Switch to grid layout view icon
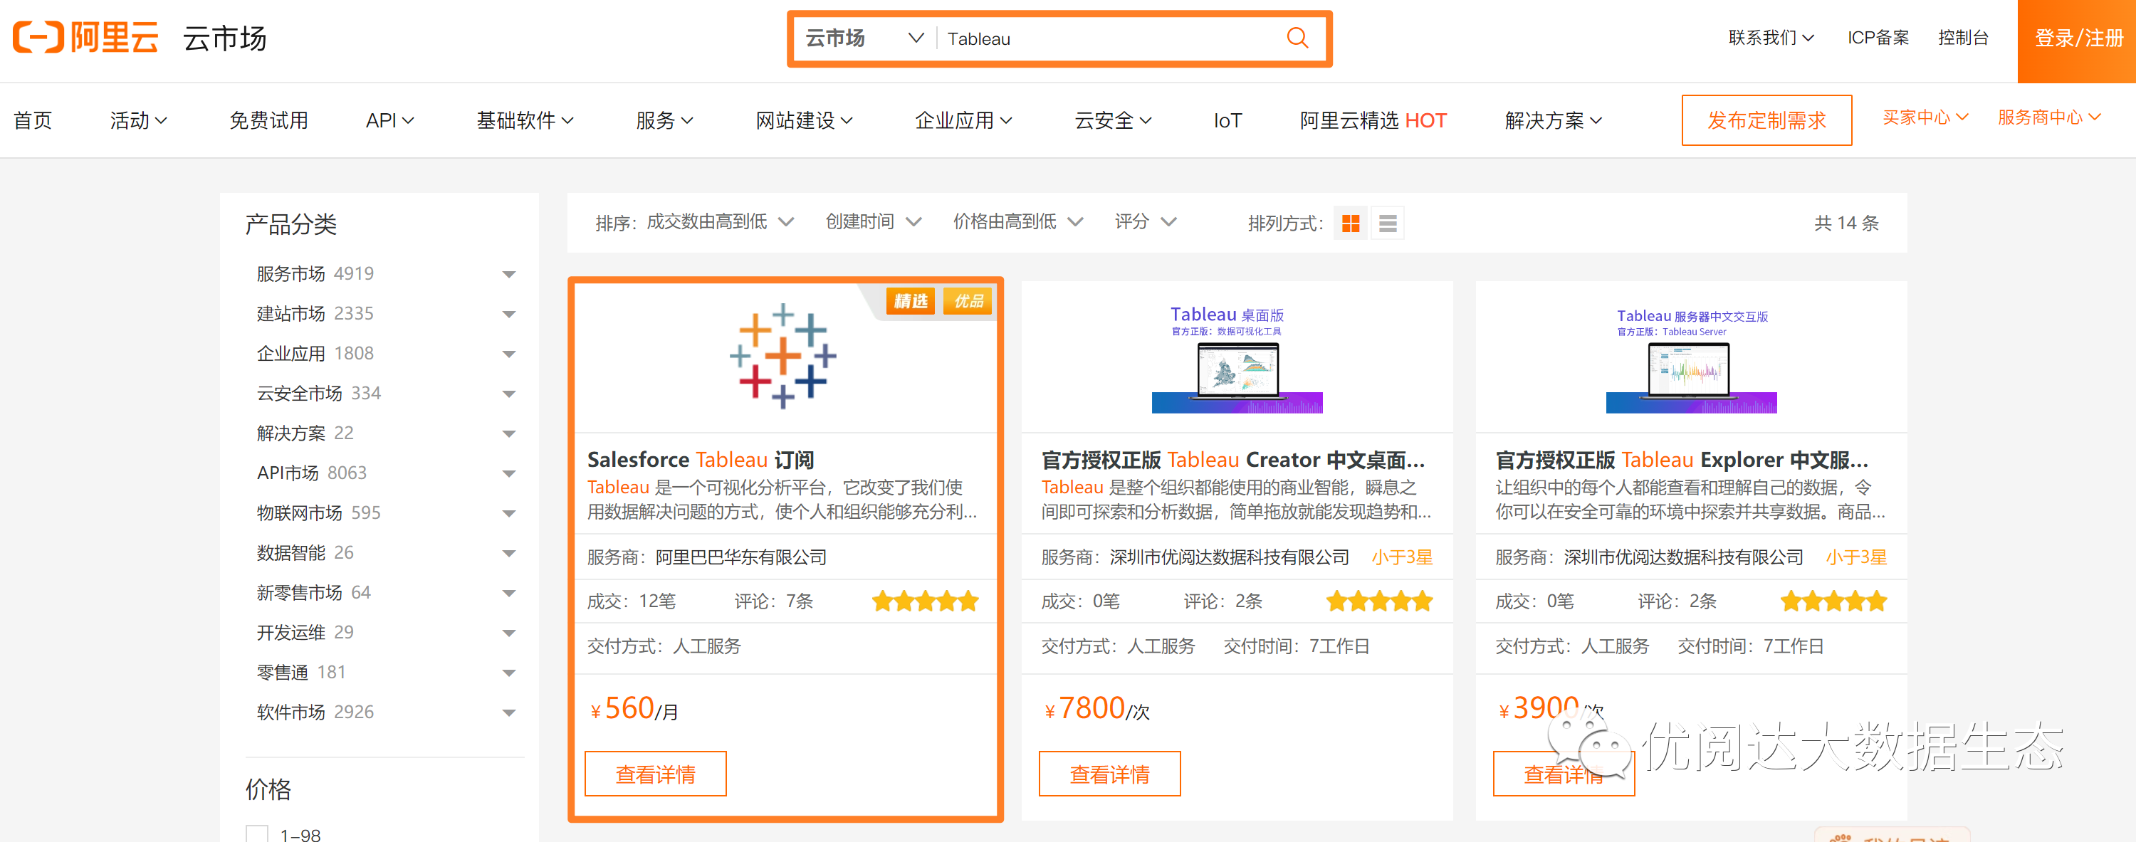This screenshot has height=842, width=2136. [x=1351, y=223]
